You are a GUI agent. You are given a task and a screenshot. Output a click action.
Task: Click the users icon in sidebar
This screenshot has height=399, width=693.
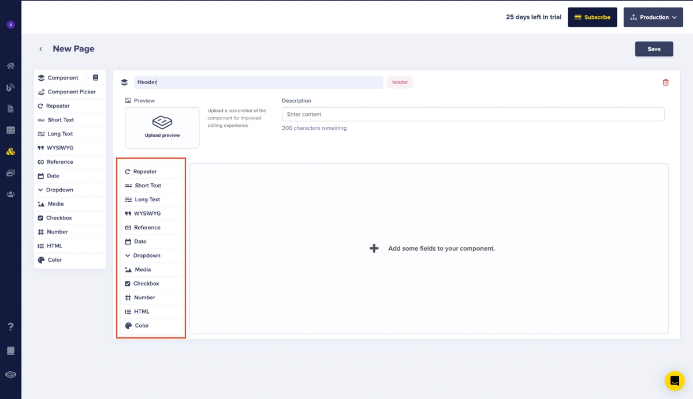click(x=10, y=195)
